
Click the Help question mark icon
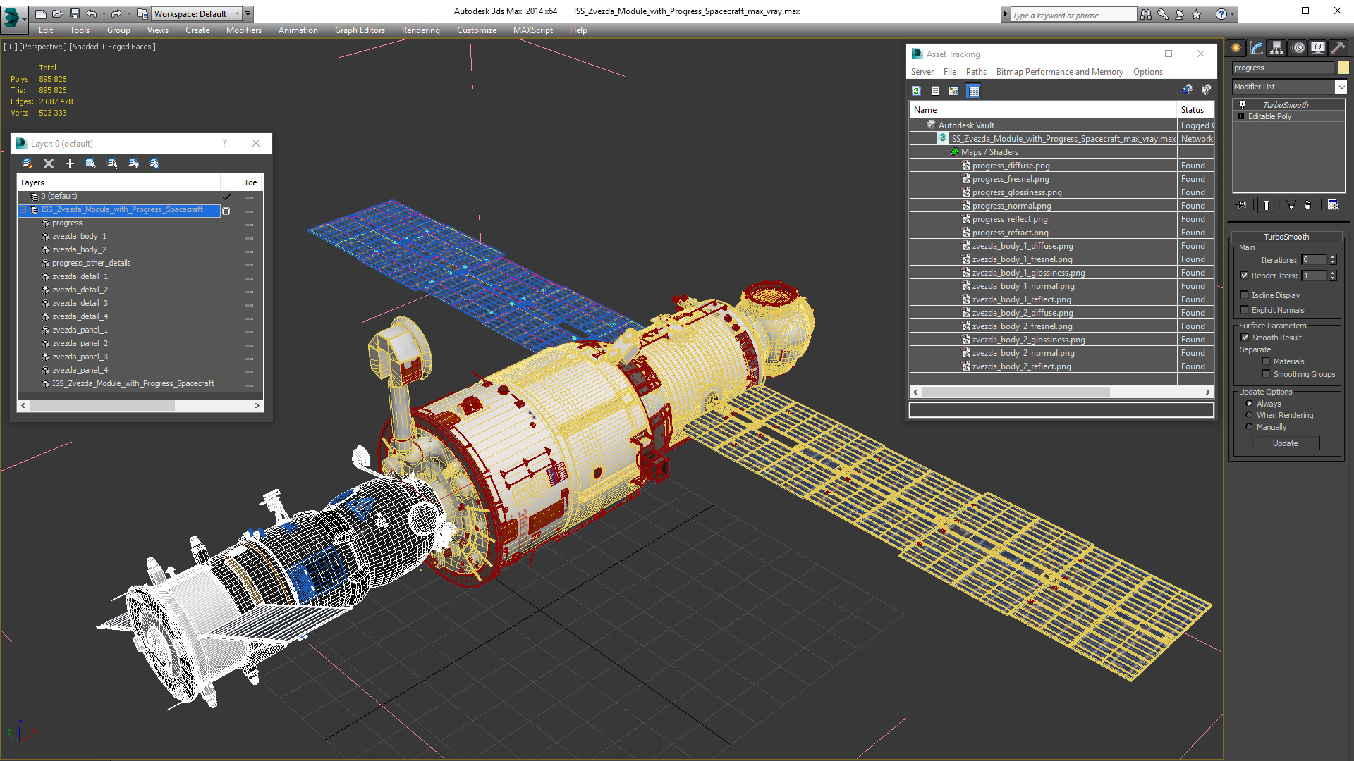[1221, 14]
